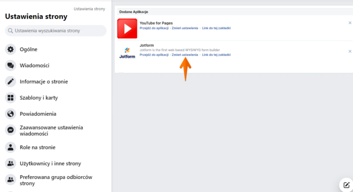
Task: Click the Jotform WYSIWYG form builder description
Action: (x=180, y=50)
